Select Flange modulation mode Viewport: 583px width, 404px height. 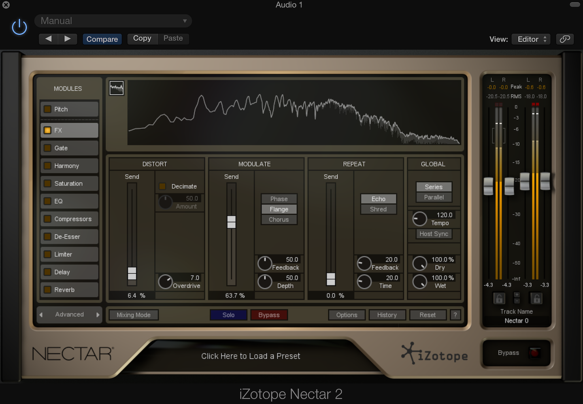[x=279, y=209]
